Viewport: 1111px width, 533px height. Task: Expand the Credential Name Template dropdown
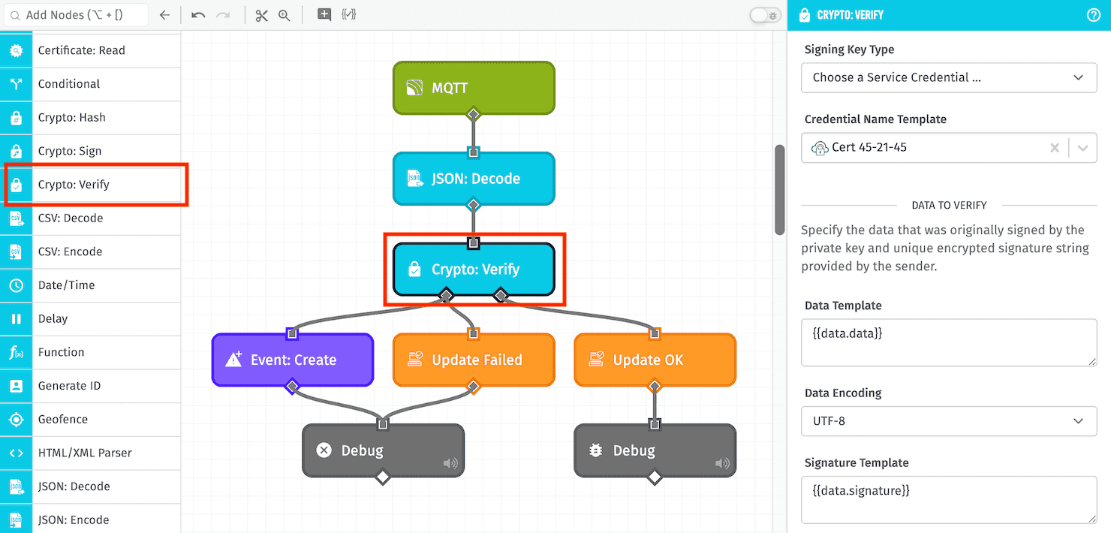tap(1082, 147)
